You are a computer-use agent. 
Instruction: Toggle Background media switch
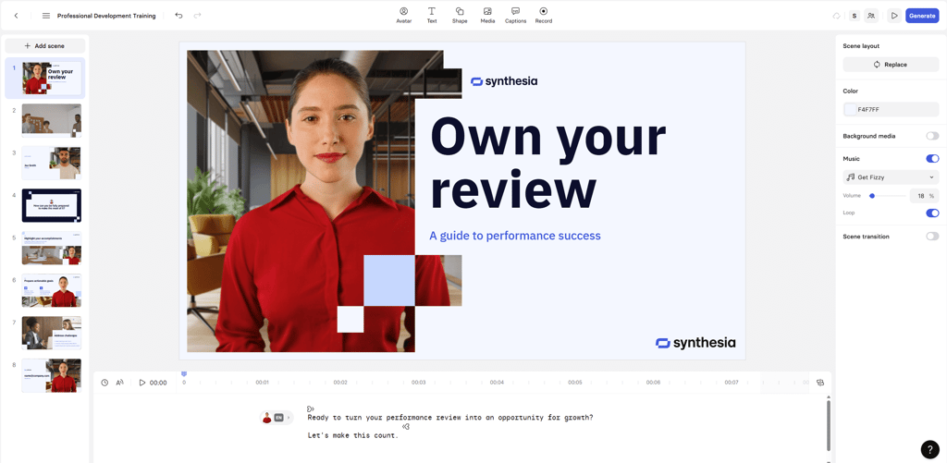932,136
